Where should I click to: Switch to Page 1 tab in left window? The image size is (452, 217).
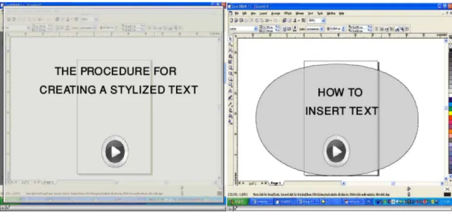[49, 182]
